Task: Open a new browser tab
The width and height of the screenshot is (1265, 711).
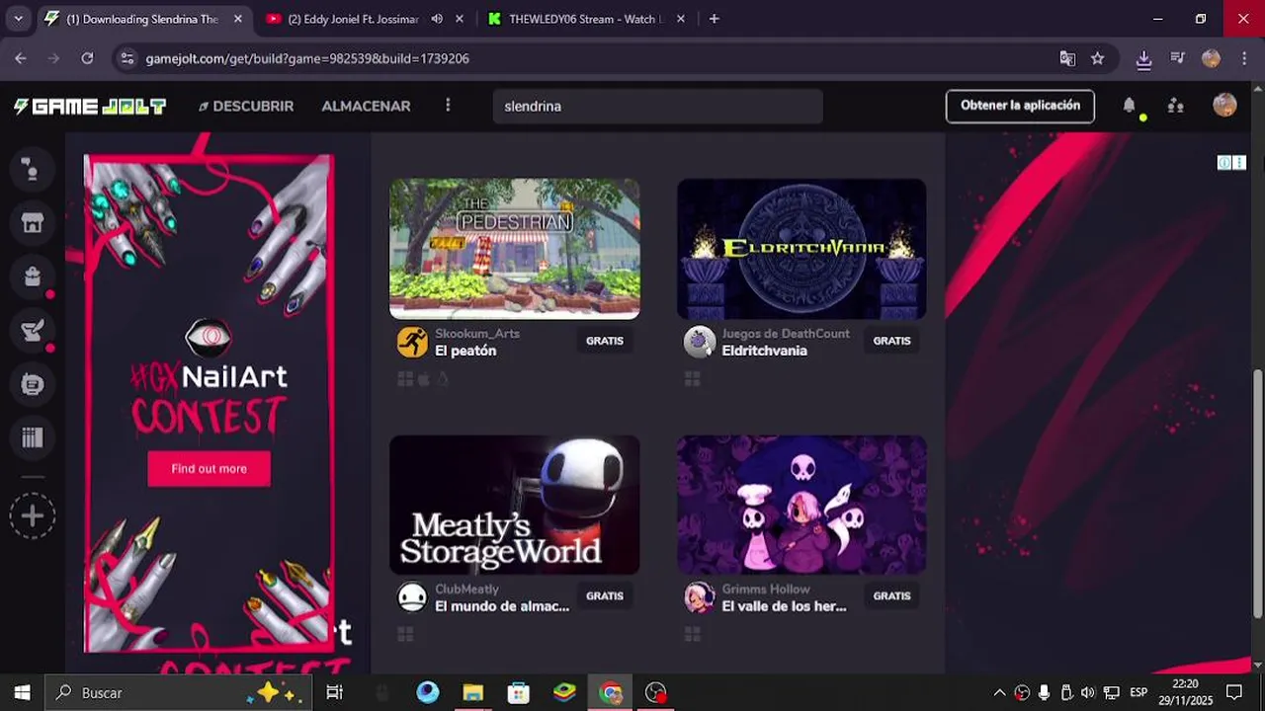Action: pos(714,19)
